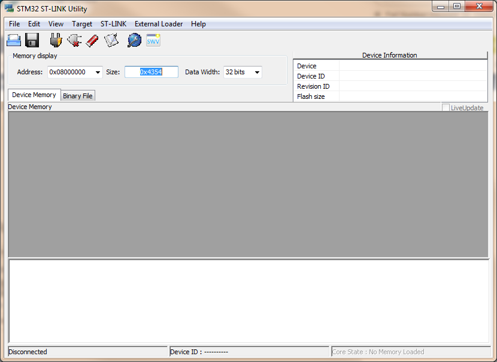497x362 pixels.
Task: Switch to the Binary File tab
Action: (78, 96)
